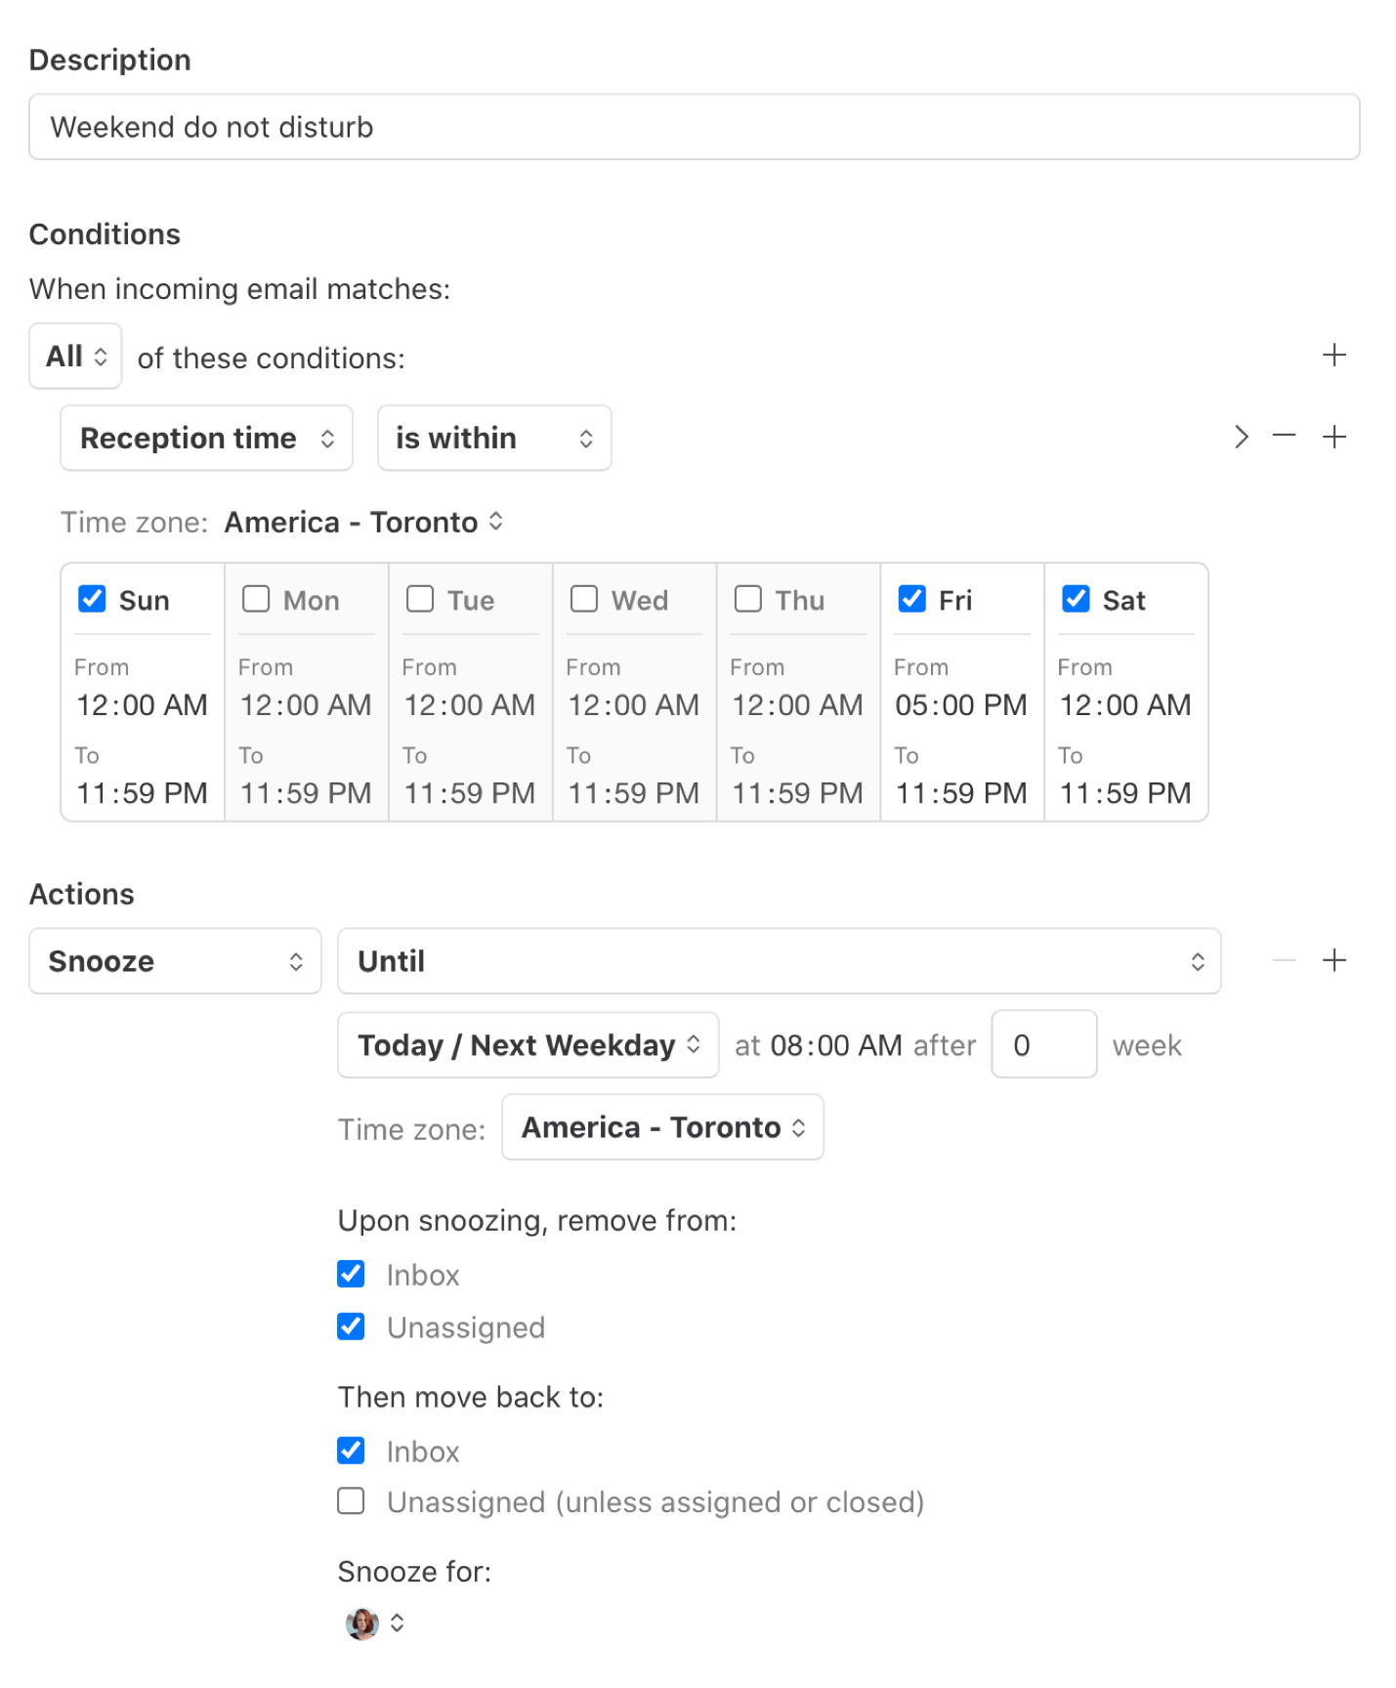The height and width of the screenshot is (1688, 1396).
Task: Click the Description field with Weekend do not disturb
Action: coord(694,127)
